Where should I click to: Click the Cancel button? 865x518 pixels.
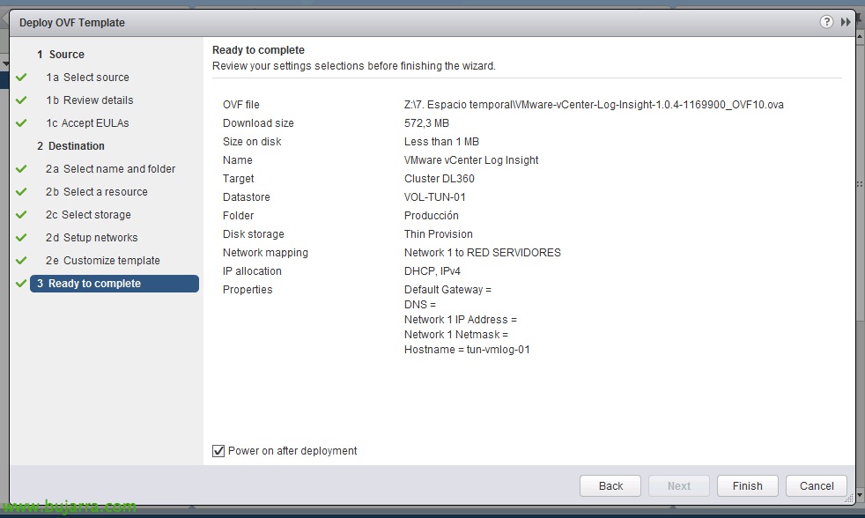[x=817, y=486]
